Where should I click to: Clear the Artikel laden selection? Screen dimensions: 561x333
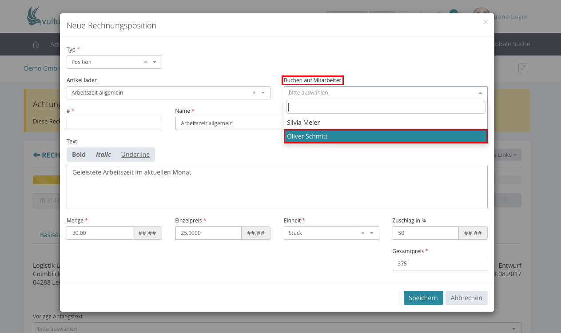click(254, 93)
